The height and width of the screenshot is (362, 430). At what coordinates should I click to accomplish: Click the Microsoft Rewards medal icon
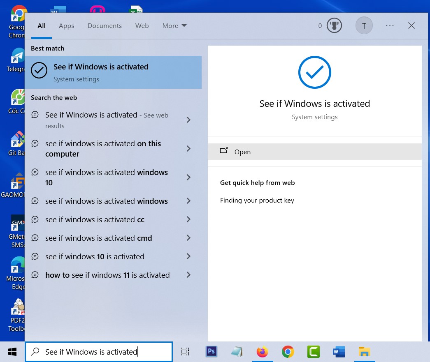coord(334,25)
